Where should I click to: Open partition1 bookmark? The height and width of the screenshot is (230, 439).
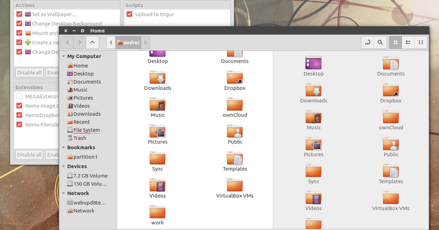(x=82, y=157)
